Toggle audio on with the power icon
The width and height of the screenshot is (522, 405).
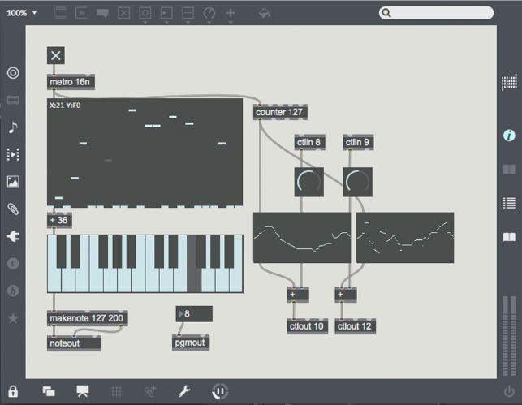(509, 391)
